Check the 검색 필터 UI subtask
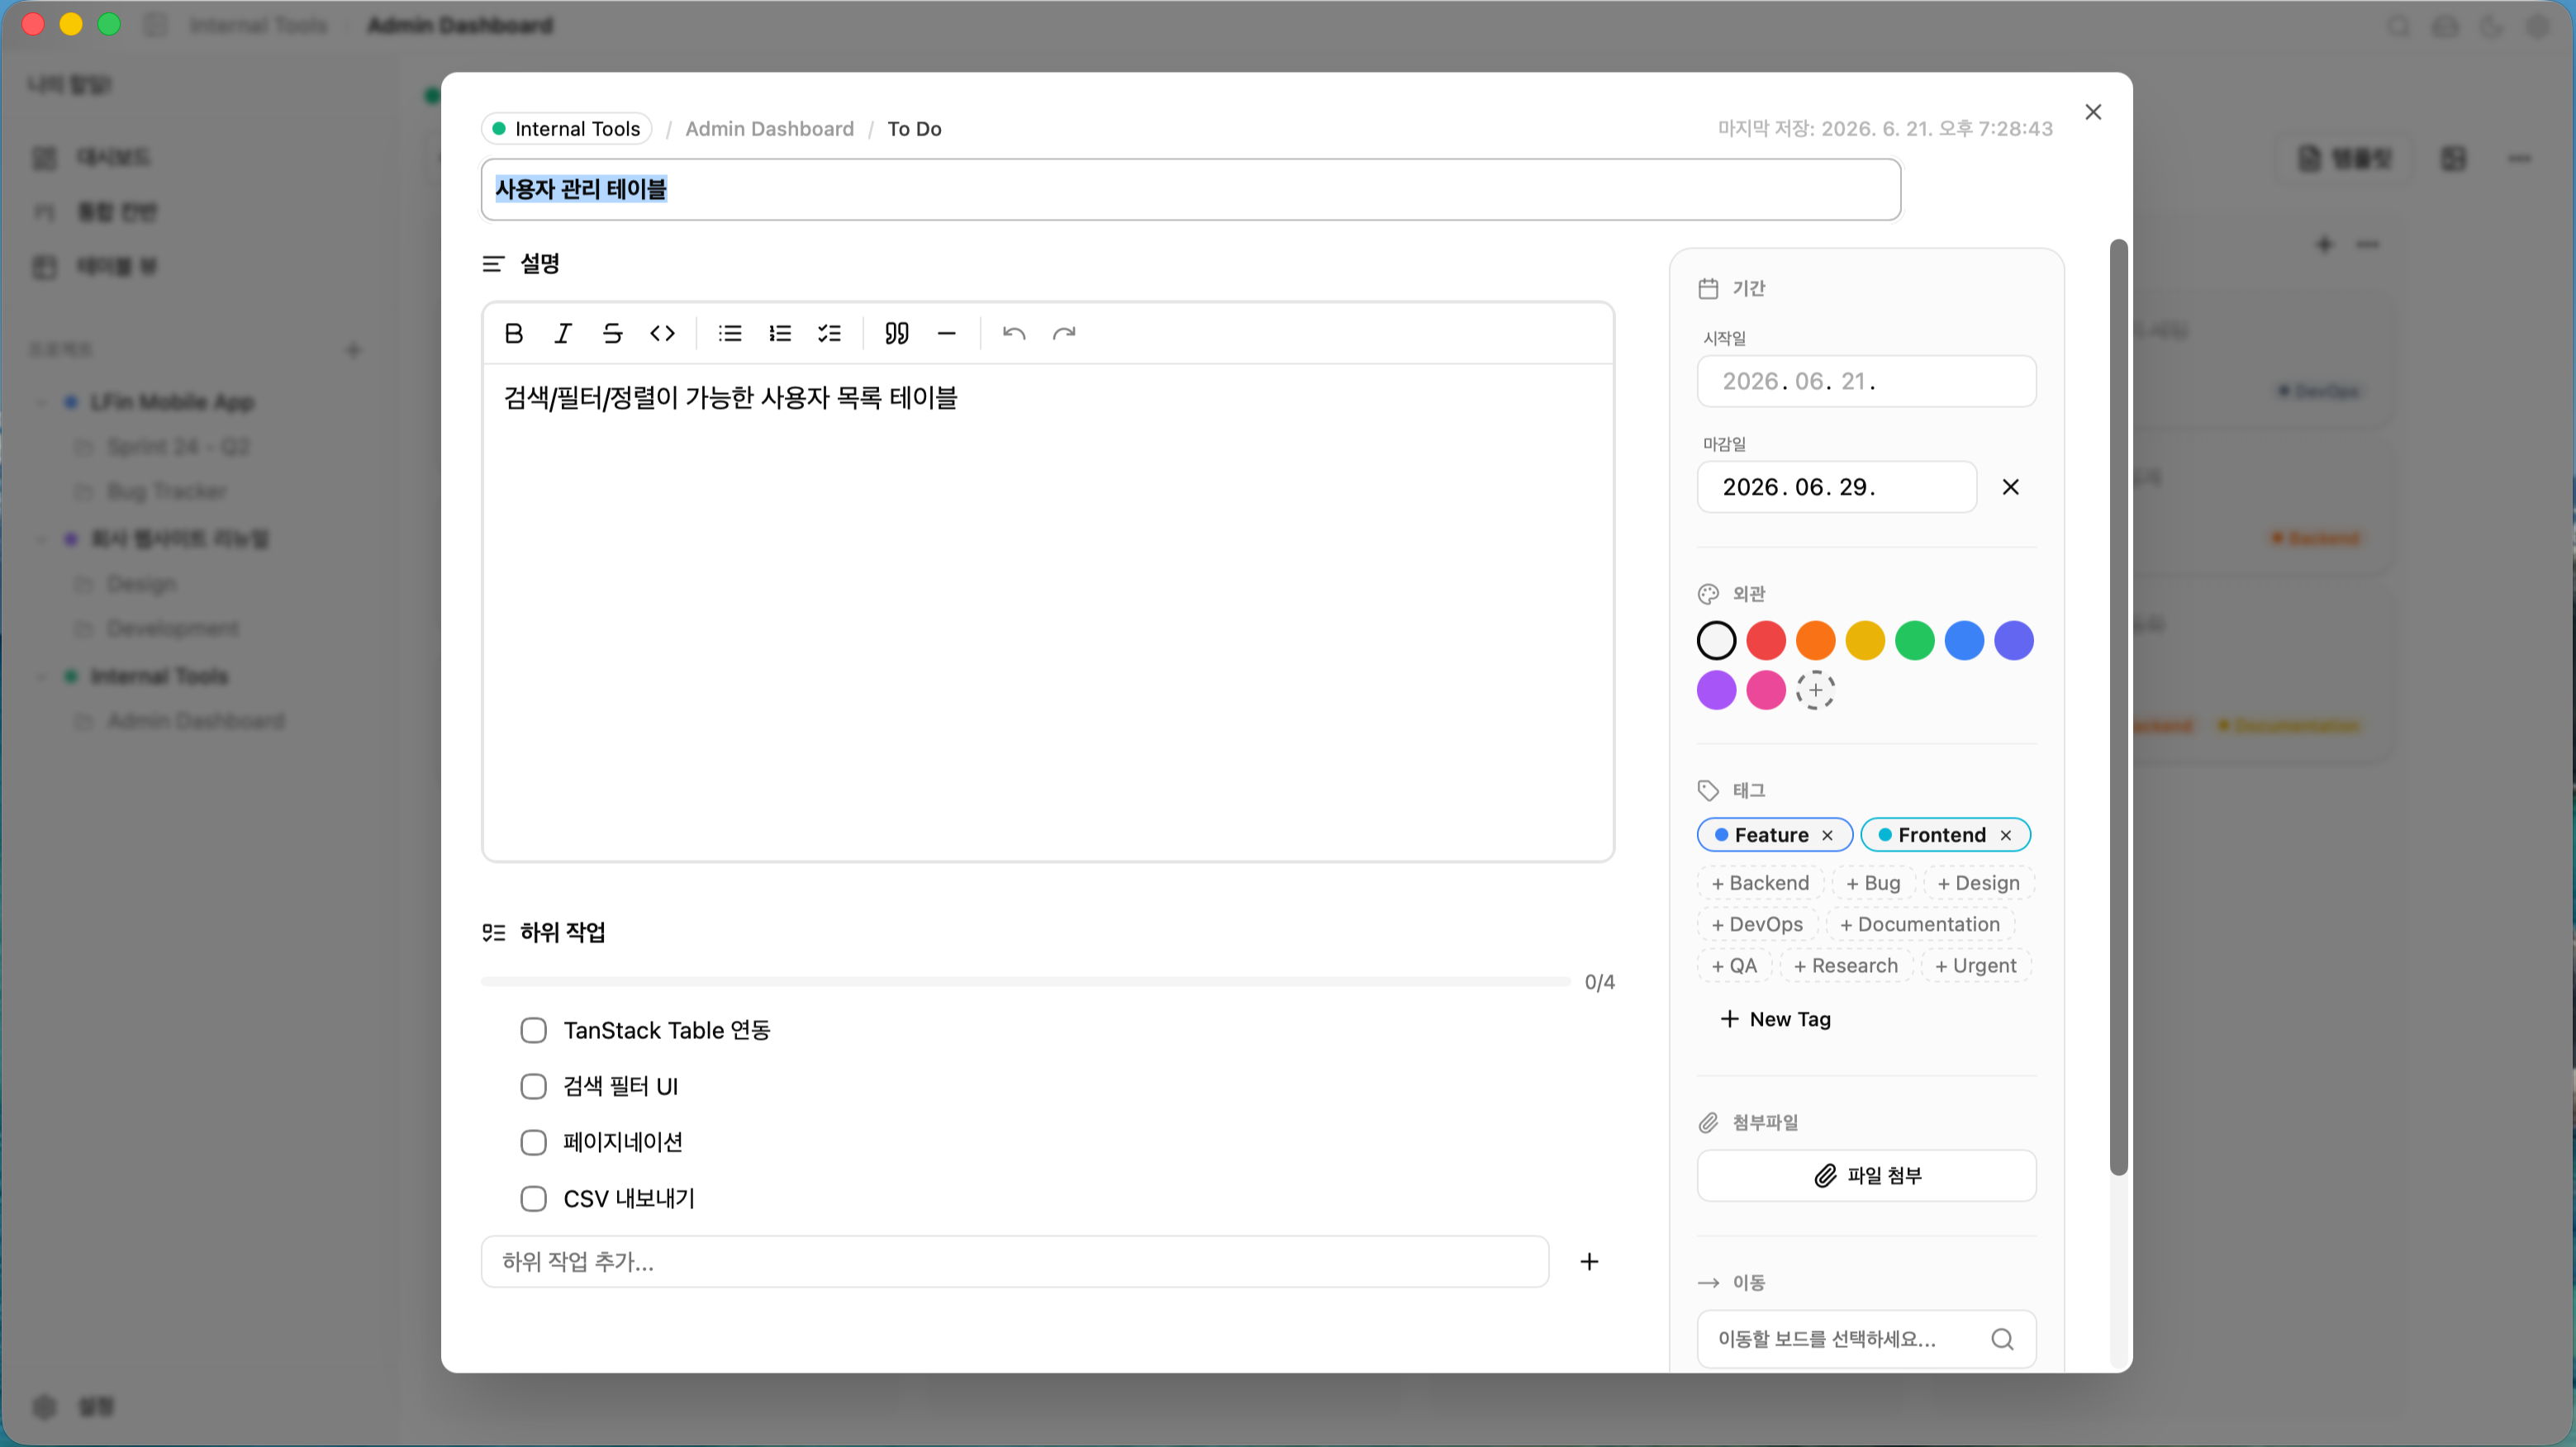 tap(533, 1086)
